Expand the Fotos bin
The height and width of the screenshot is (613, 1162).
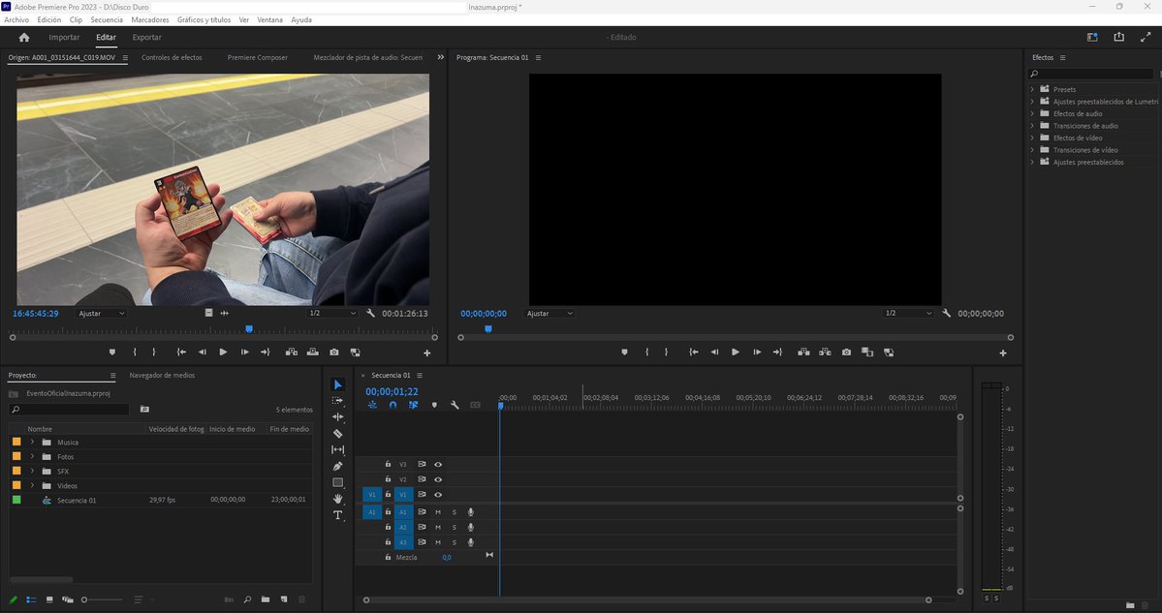tap(32, 457)
